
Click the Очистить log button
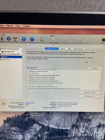(94, 68)
